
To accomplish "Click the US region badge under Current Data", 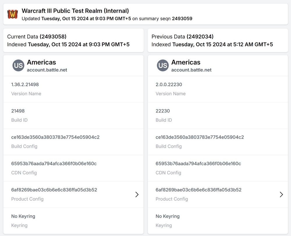I will (x=18, y=66).
